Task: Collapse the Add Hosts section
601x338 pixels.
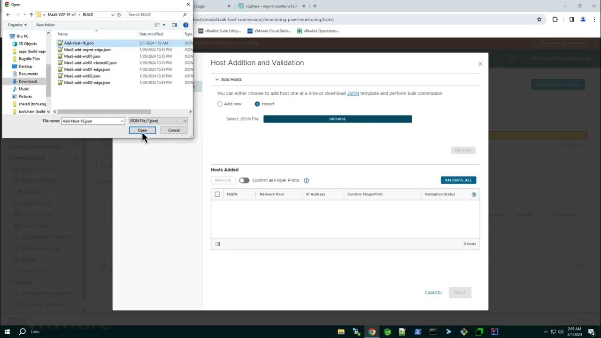Action: pos(217,80)
